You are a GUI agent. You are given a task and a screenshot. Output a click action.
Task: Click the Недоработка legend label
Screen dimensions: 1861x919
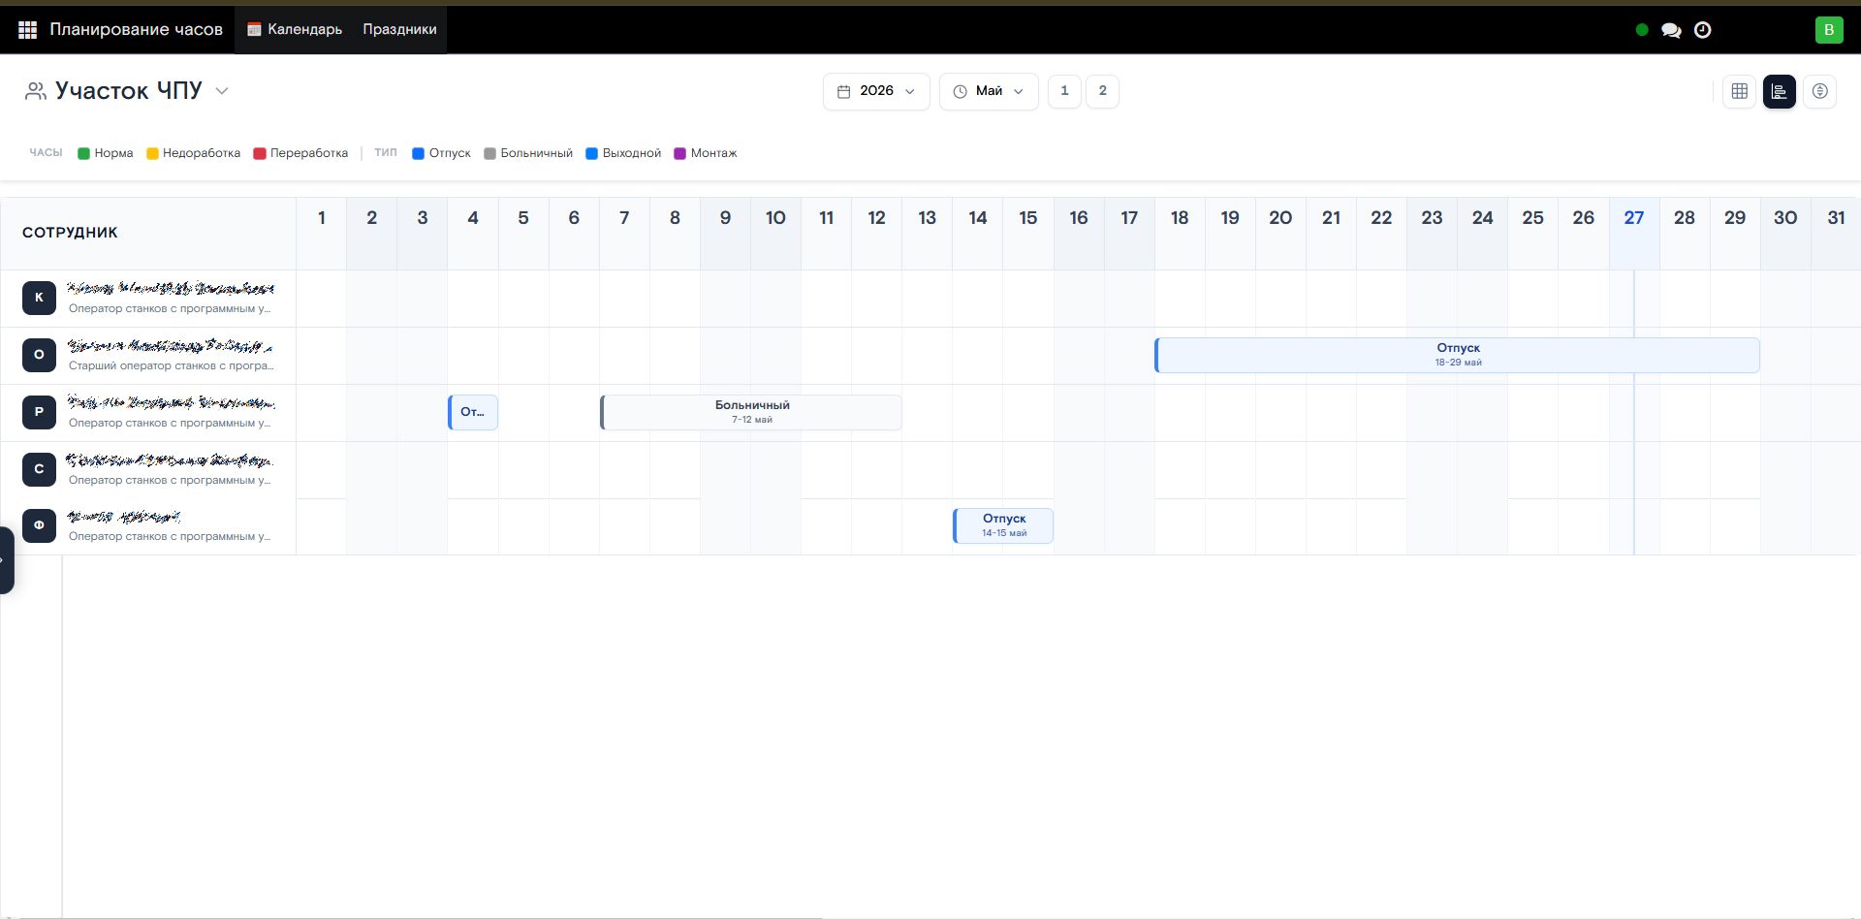202,153
